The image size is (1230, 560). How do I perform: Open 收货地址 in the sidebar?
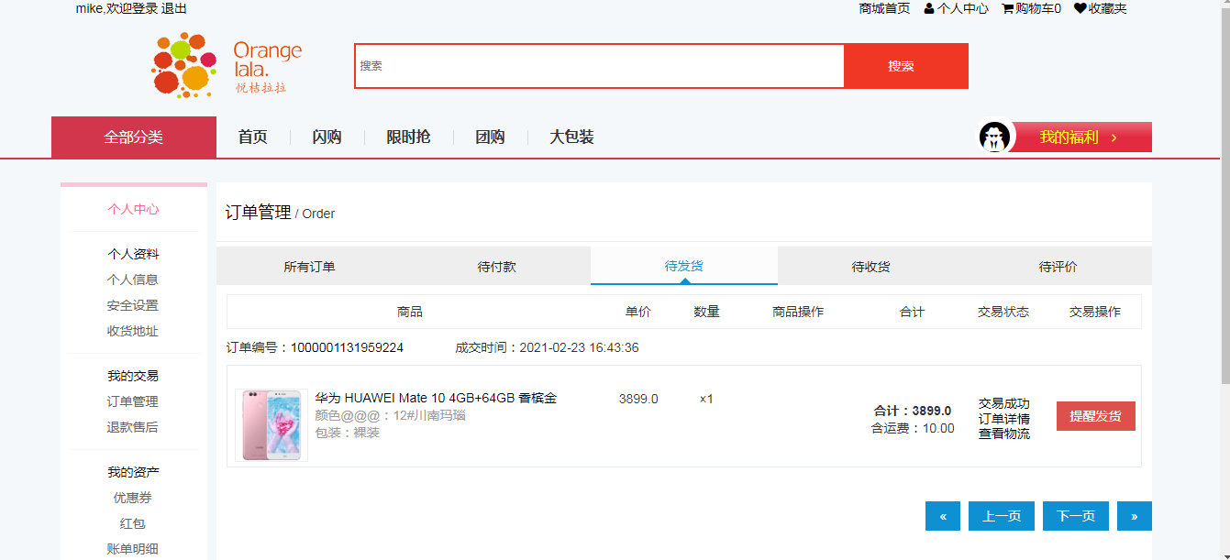(133, 331)
